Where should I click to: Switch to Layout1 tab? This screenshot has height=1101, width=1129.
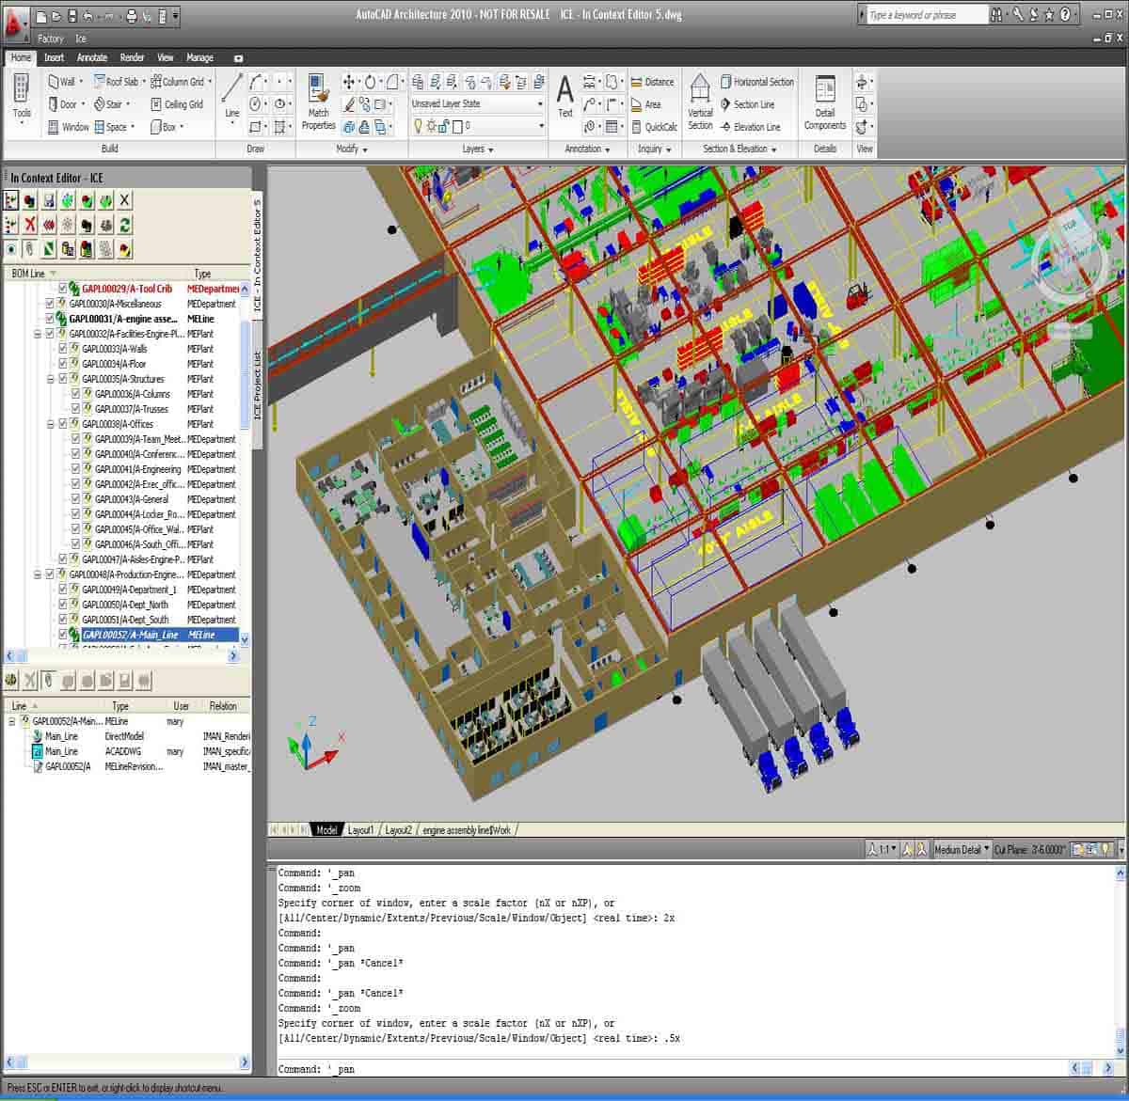360,830
